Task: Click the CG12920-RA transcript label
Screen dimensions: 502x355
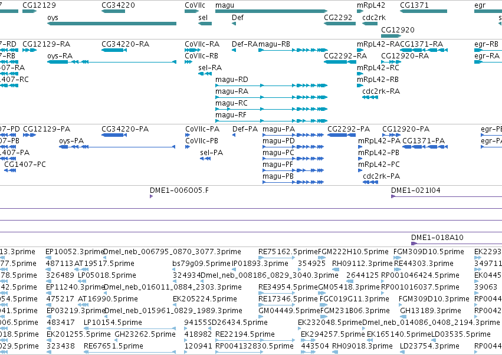Action: coord(405,55)
